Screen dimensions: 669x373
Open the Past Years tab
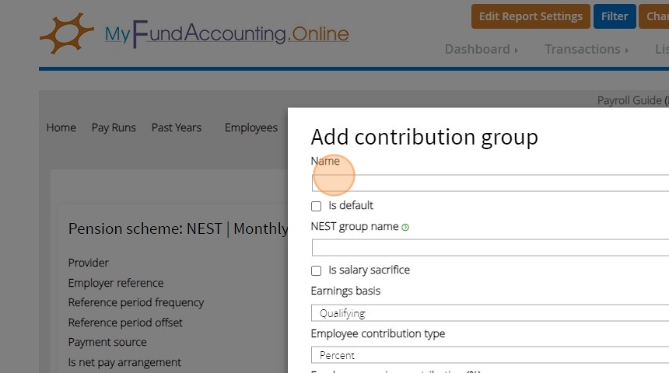tap(177, 127)
